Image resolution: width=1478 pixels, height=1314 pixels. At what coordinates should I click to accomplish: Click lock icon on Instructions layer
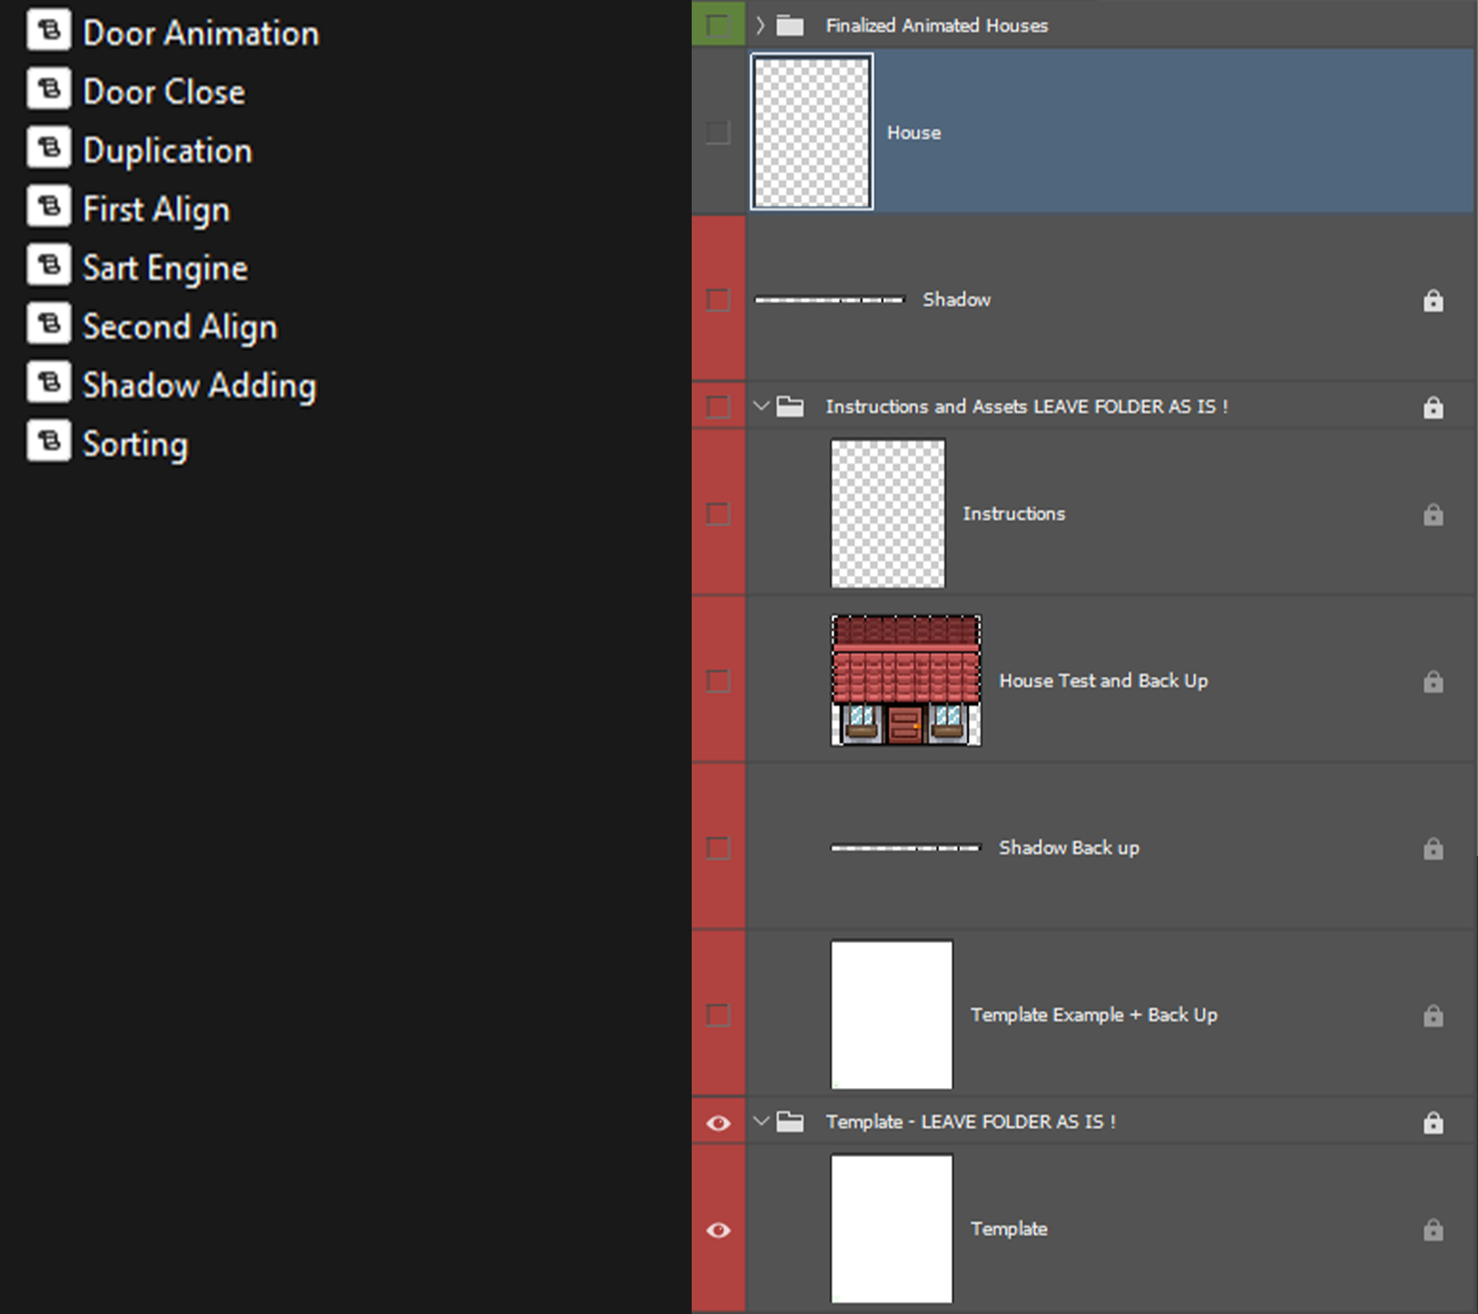point(1433,514)
